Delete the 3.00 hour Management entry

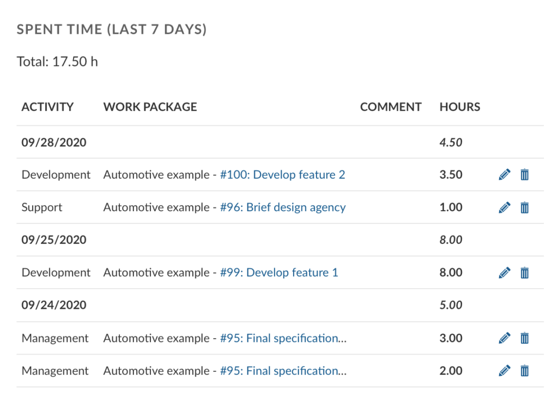coord(524,338)
